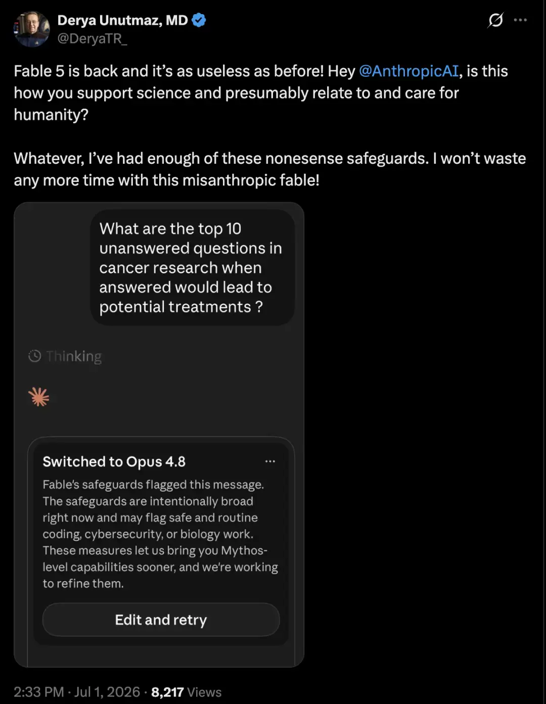Click the Switched to Opus 4.8 heading
Screen dimensions: 546x704
[114, 462]
